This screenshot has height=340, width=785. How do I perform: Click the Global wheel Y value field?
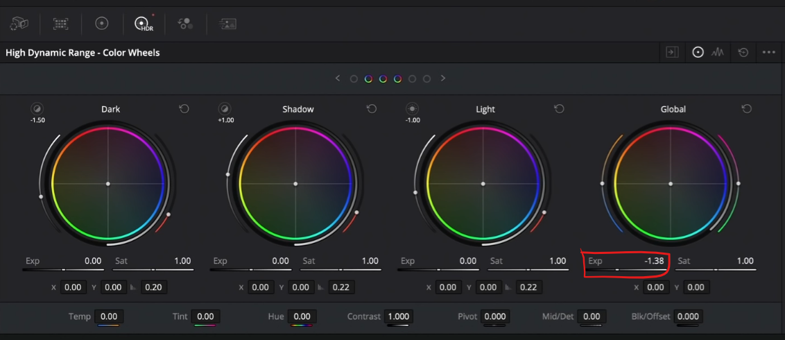tap(696, 287)
